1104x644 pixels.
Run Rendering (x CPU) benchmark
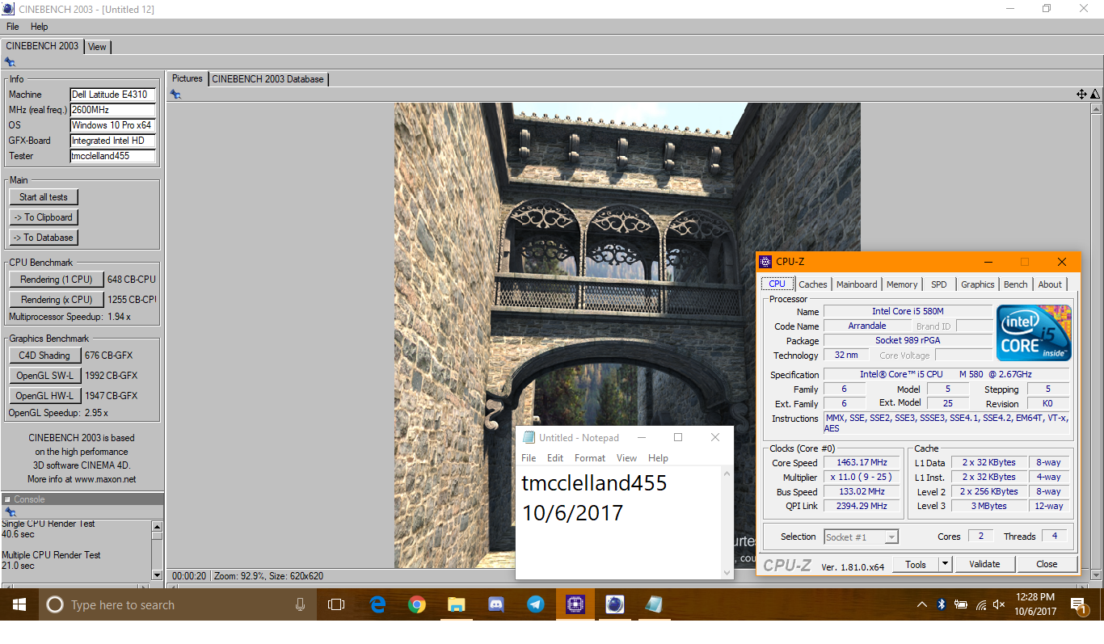coord(57,300)
